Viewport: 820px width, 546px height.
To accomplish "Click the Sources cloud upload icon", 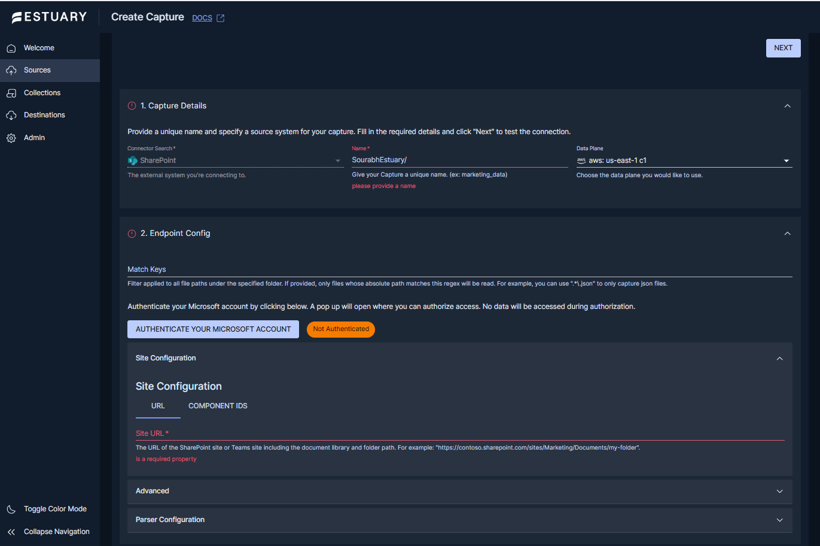I will tap(11, 71).
